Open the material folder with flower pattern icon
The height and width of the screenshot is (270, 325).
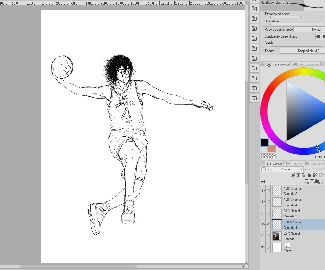click(x=254, y=9)
